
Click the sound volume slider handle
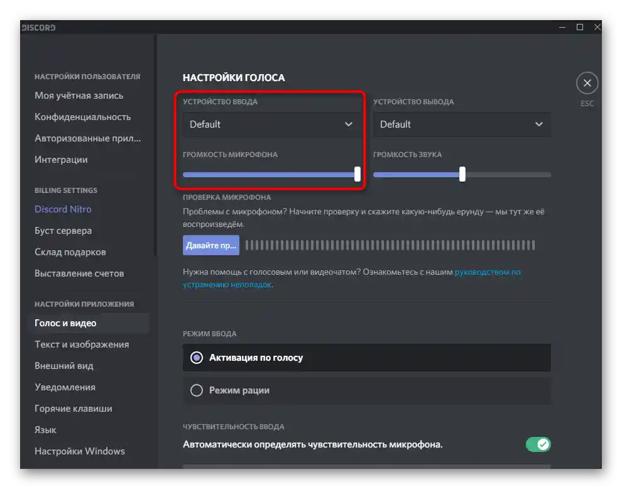(462, 174)
